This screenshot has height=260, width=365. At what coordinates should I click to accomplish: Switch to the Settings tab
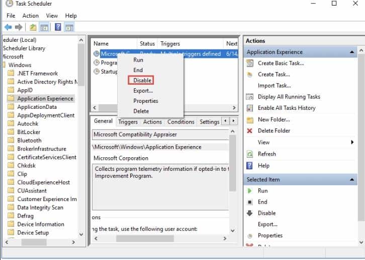coord(209,122)
